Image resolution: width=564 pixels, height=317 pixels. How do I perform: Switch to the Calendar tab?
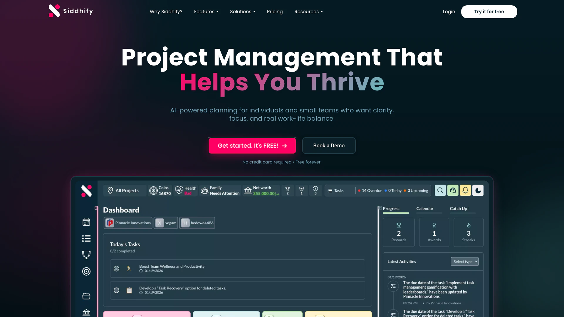pos(425,209)
